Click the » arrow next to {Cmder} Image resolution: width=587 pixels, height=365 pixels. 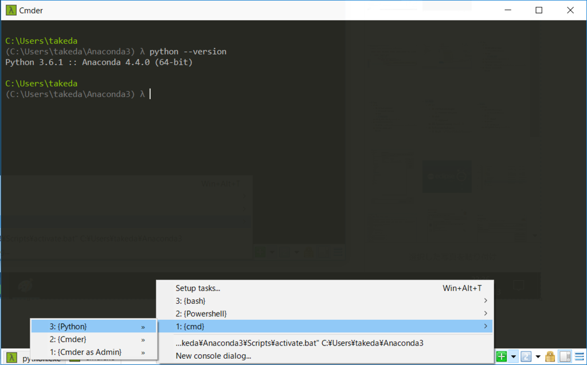(143, 340)
